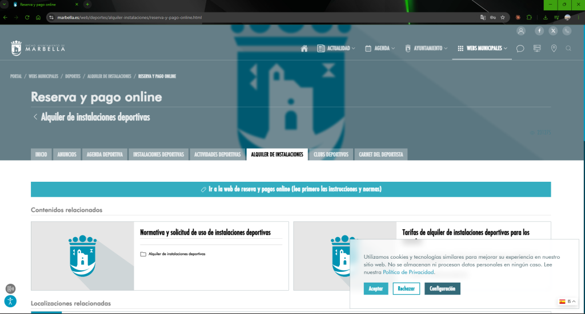Open the ES language selector
Image resolution: width=585 pixels, height=314 pixels.
567,301
